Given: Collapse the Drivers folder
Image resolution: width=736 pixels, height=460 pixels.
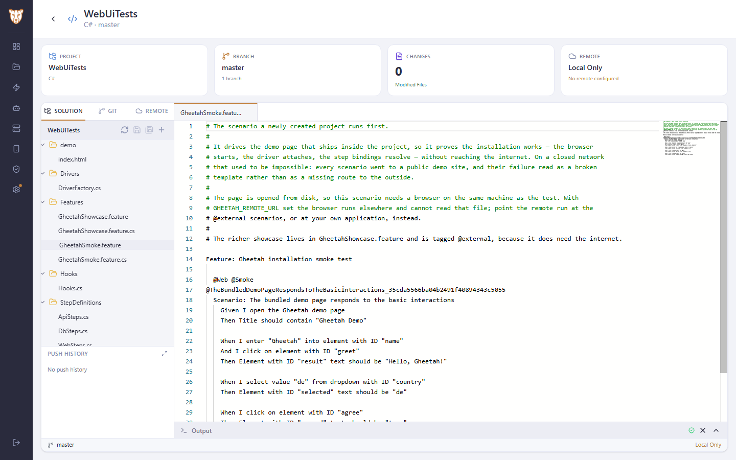Looking at the screenshot, I should (43, 174).
